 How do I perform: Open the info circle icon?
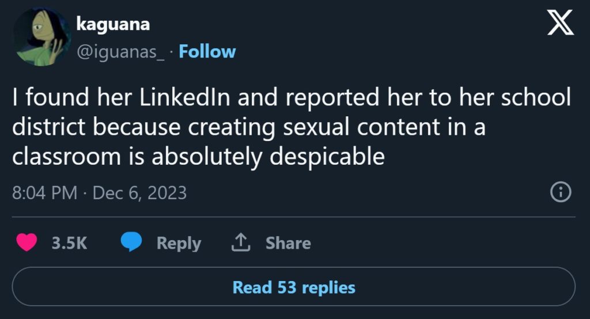pyautogui.click(x=561, y=192)
